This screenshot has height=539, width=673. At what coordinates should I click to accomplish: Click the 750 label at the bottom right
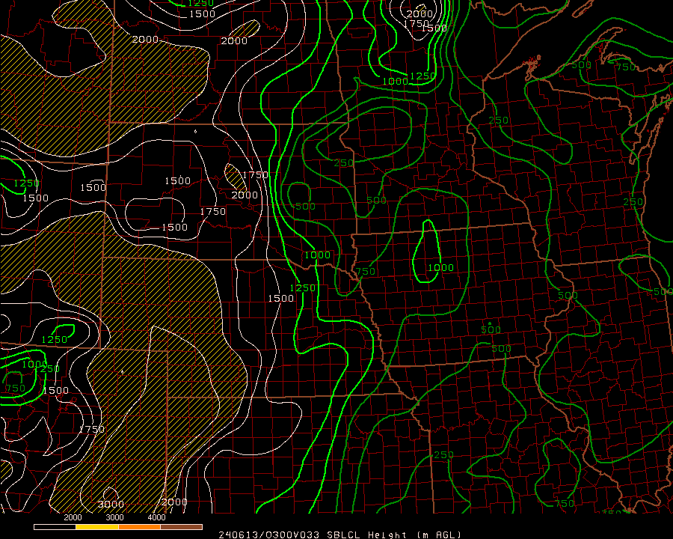565,504
